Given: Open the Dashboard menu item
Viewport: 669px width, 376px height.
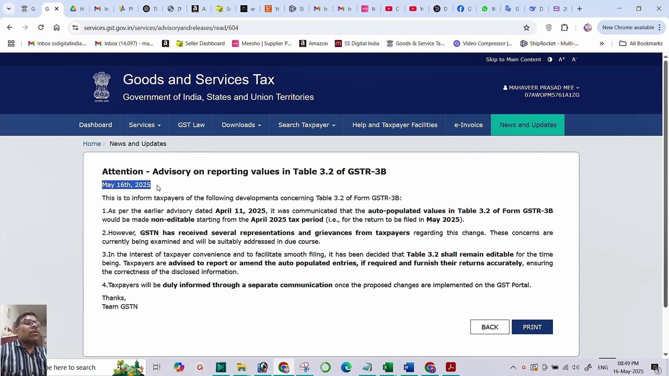Looking at the screenshot, I should [95, 125].
